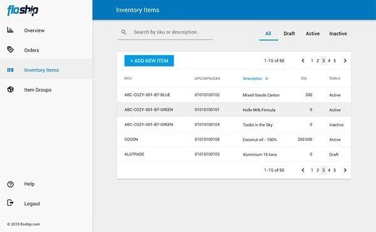Select page 4 in bottom pagination
Screen dimensions: 376x232
click(x=329, y=170)
